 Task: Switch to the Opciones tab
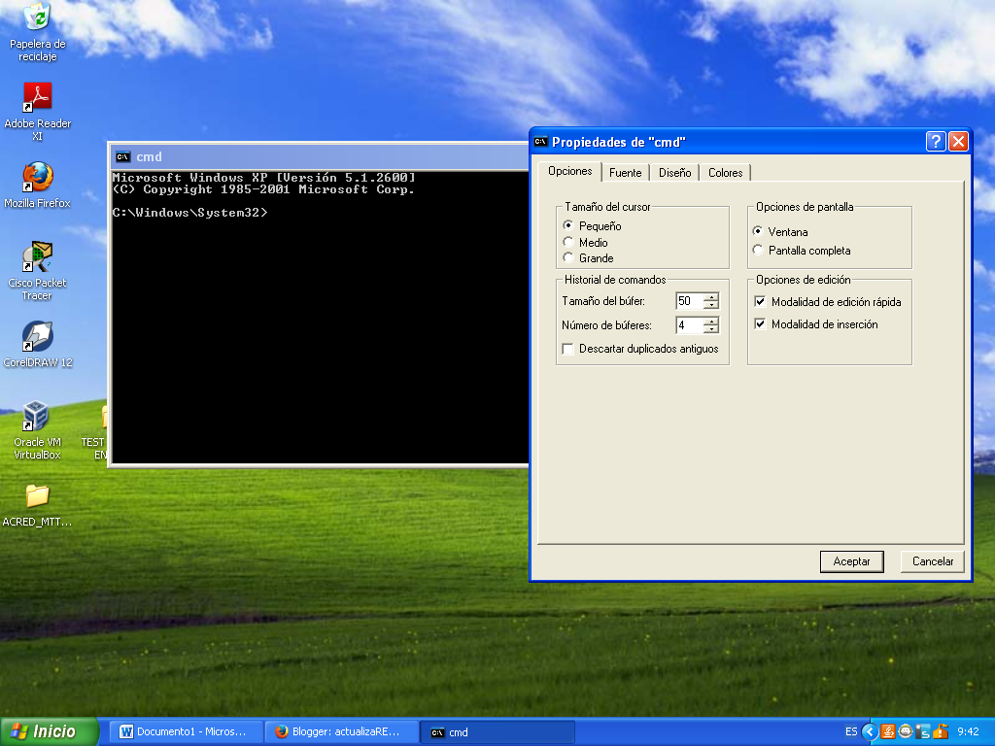coord(569,171)
